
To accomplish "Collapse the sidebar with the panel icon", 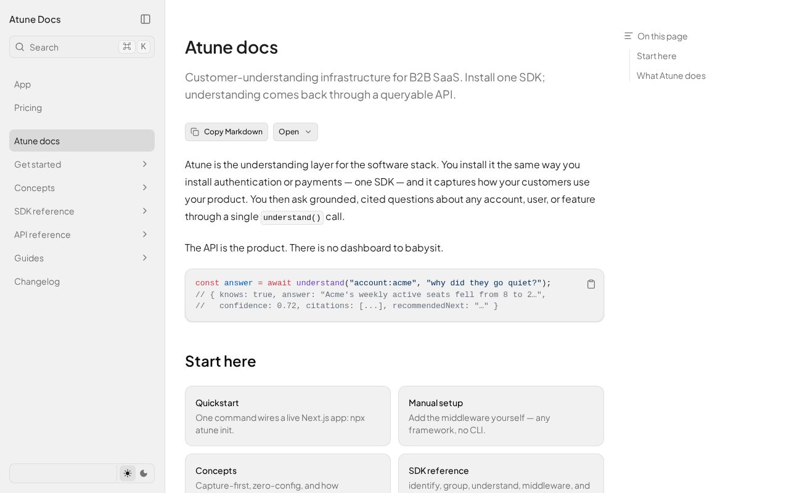I will pyautogui.click(x=145, y=19).
